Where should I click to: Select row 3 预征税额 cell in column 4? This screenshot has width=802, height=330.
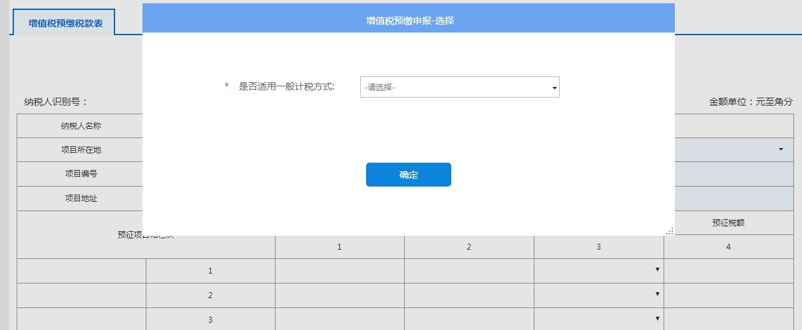tap(728, 319)
